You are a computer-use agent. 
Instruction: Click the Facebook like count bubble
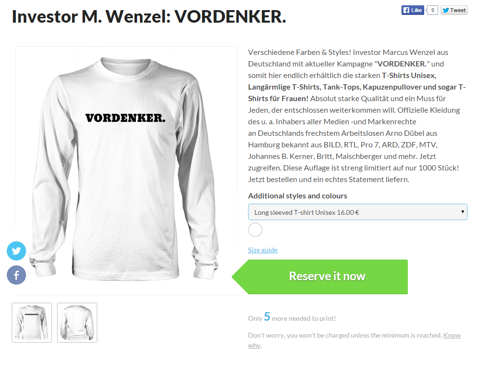(x=432, y=10)
